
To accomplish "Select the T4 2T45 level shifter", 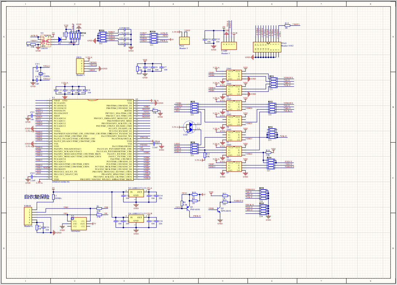I will (234, 121).
